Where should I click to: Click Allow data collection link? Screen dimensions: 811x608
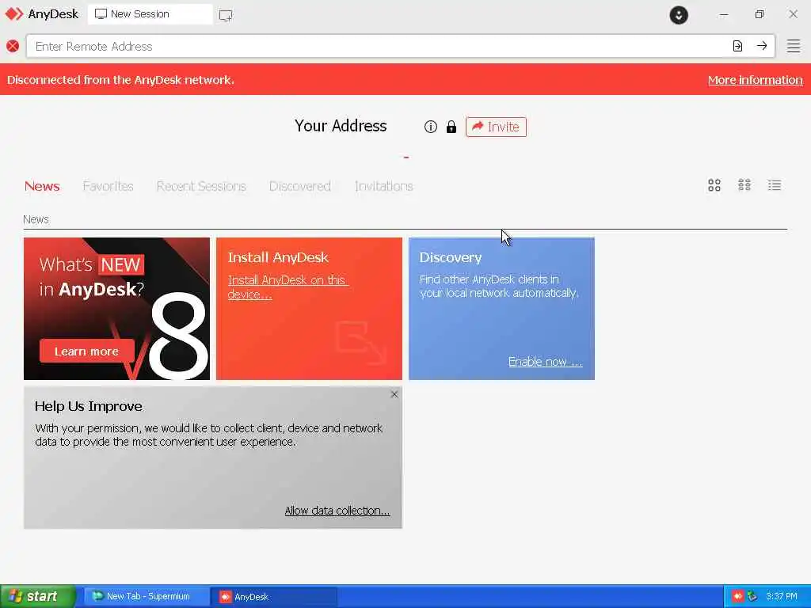tap(337, 511)
